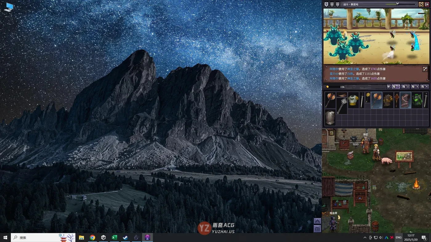The width and height of the screenshot is (431, 242).
Task: Open Steam from taskbar
Action: (125, 237)
